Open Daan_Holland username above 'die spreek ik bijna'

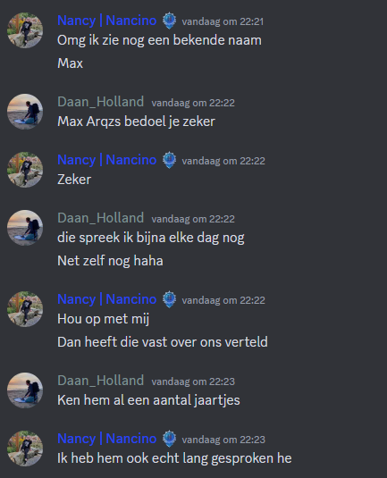[x=100, y=218]
